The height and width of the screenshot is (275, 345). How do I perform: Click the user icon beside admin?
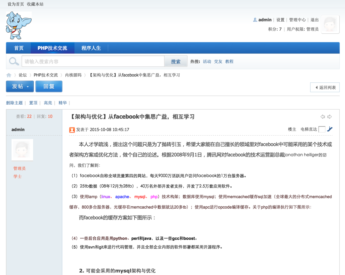click(x=255, y=20)
